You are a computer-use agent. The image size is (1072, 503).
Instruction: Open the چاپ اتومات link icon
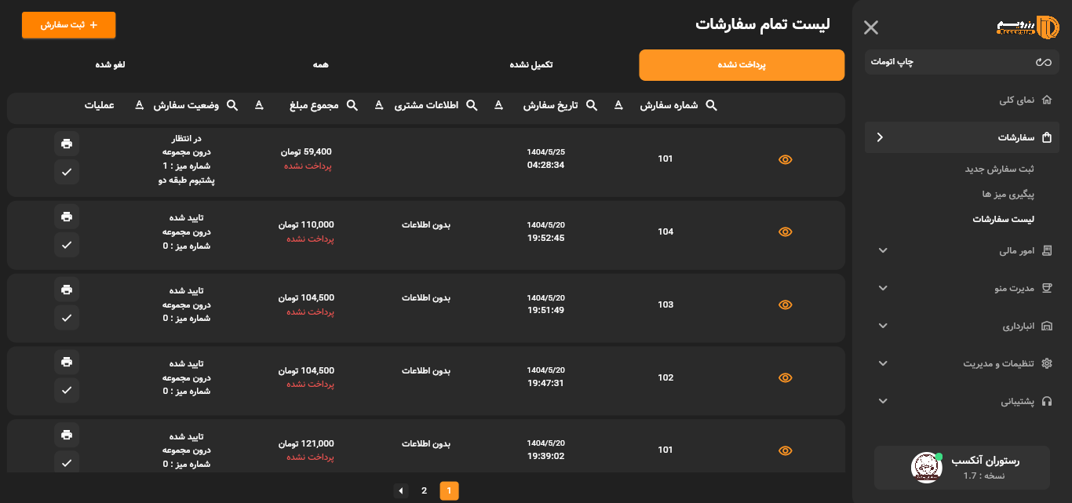[x=1042, y=62]
